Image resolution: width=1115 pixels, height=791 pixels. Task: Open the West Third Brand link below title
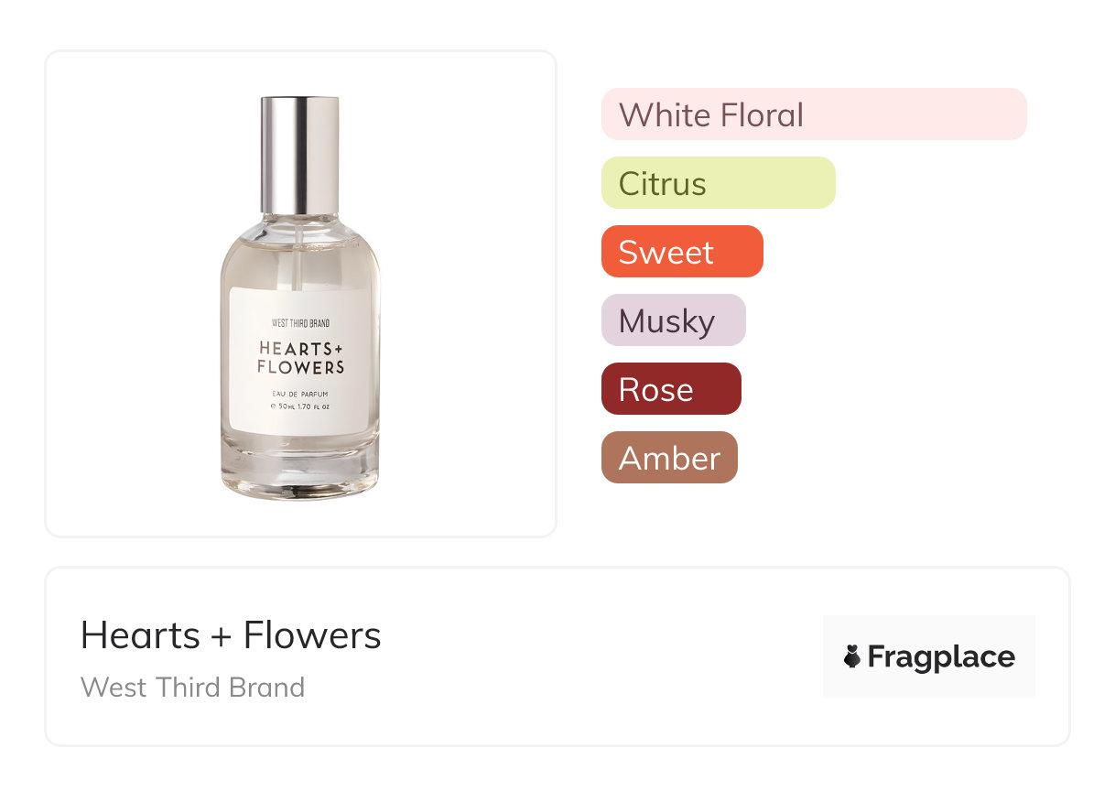(x=192, y=688)
